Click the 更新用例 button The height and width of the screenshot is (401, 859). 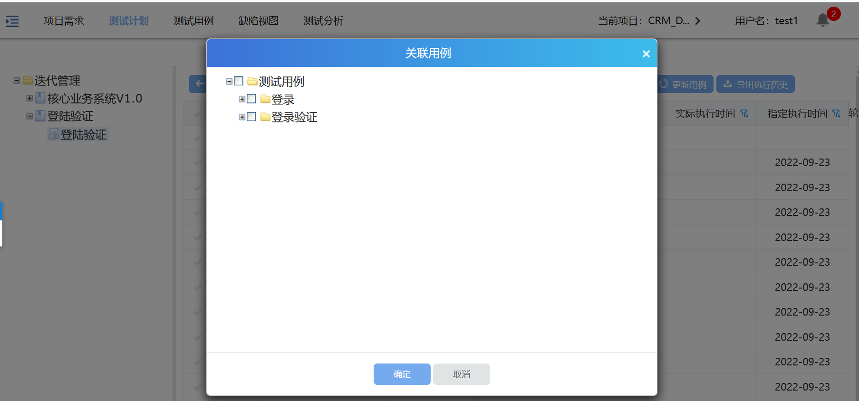685,84
